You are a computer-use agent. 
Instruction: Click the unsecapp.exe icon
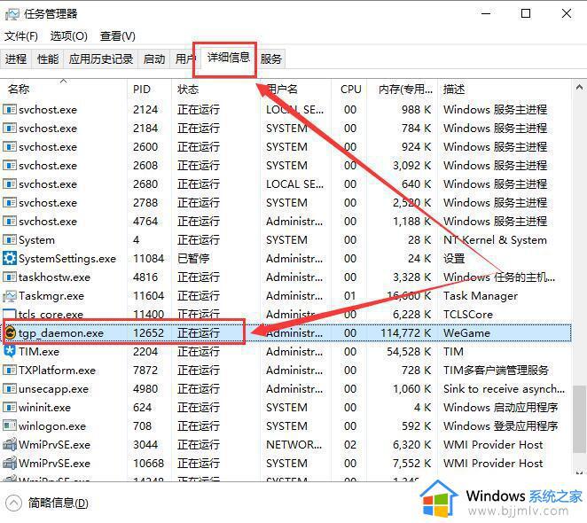tap(10, 388)
